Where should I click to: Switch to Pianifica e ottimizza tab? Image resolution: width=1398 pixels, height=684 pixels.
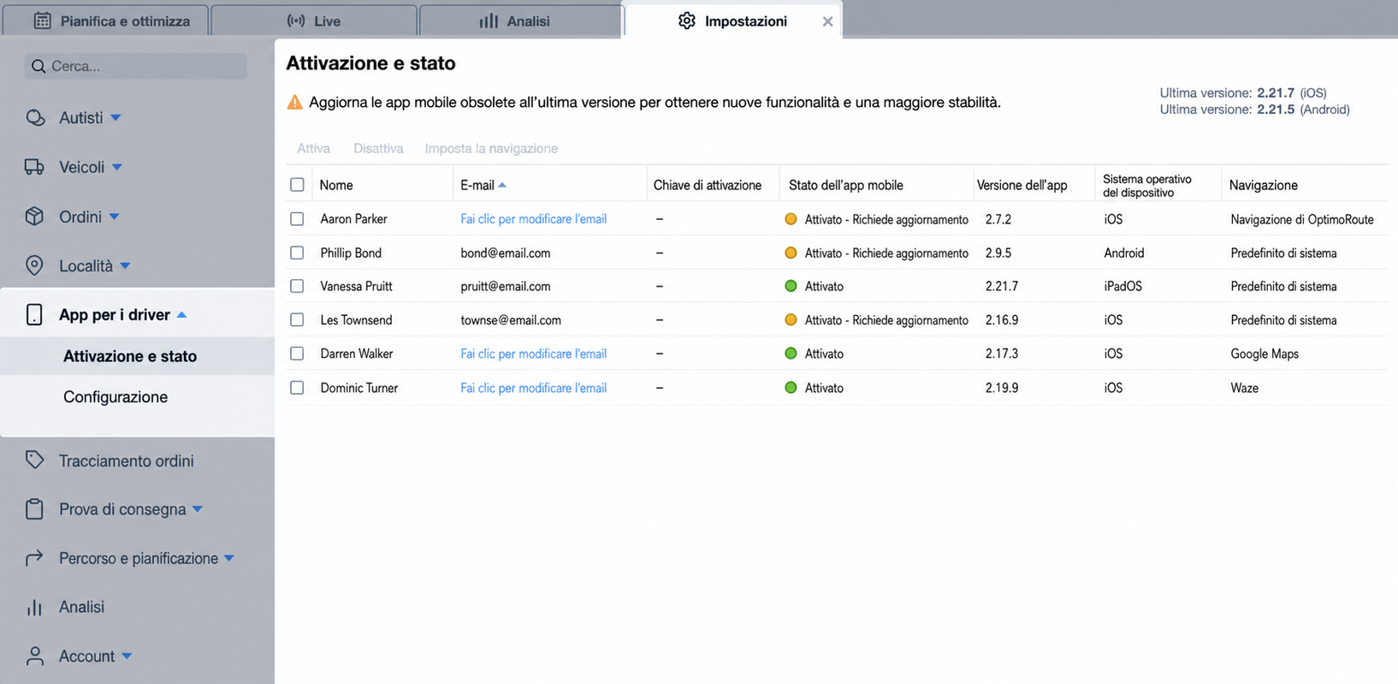(106, 21)
